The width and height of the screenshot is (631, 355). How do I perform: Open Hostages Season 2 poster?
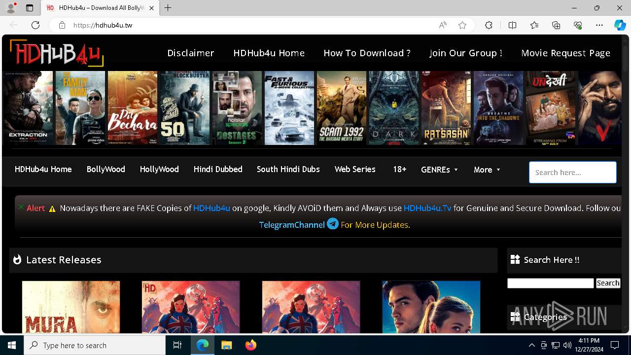[x=237, y=108]
